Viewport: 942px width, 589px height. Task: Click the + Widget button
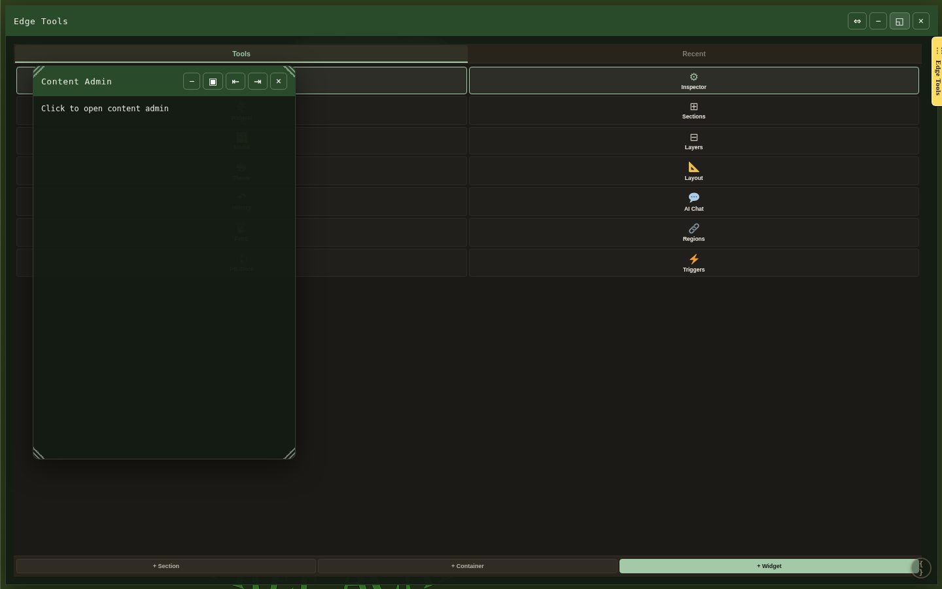pyautogui.click(x=769, y=566)
